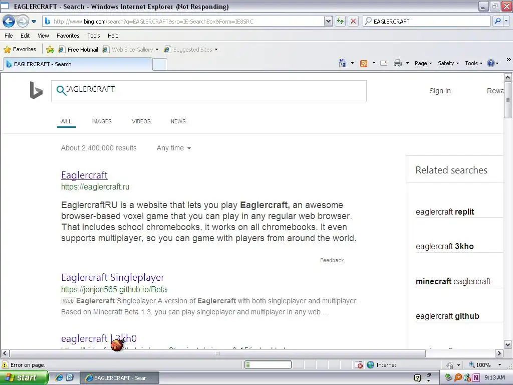
Task: Select related search eaglercraft 3kho
Action: click(x=445, y=247)
